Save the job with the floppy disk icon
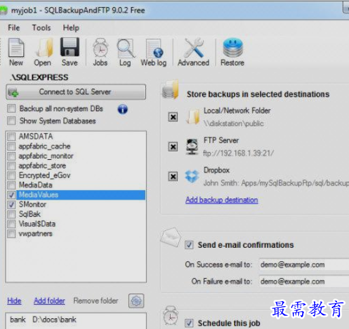349x329 pixels. [x=70, y=52]
